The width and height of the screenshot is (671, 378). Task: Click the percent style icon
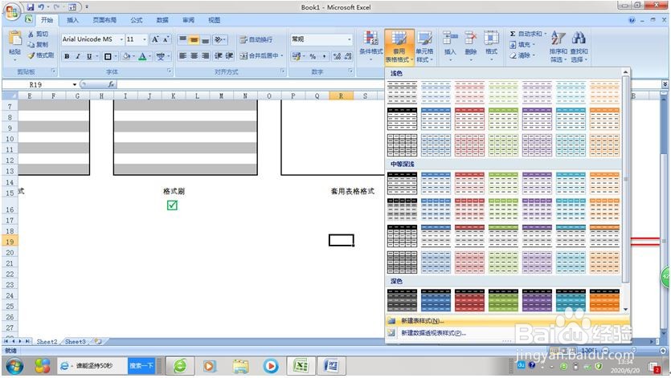coord(313,56)
